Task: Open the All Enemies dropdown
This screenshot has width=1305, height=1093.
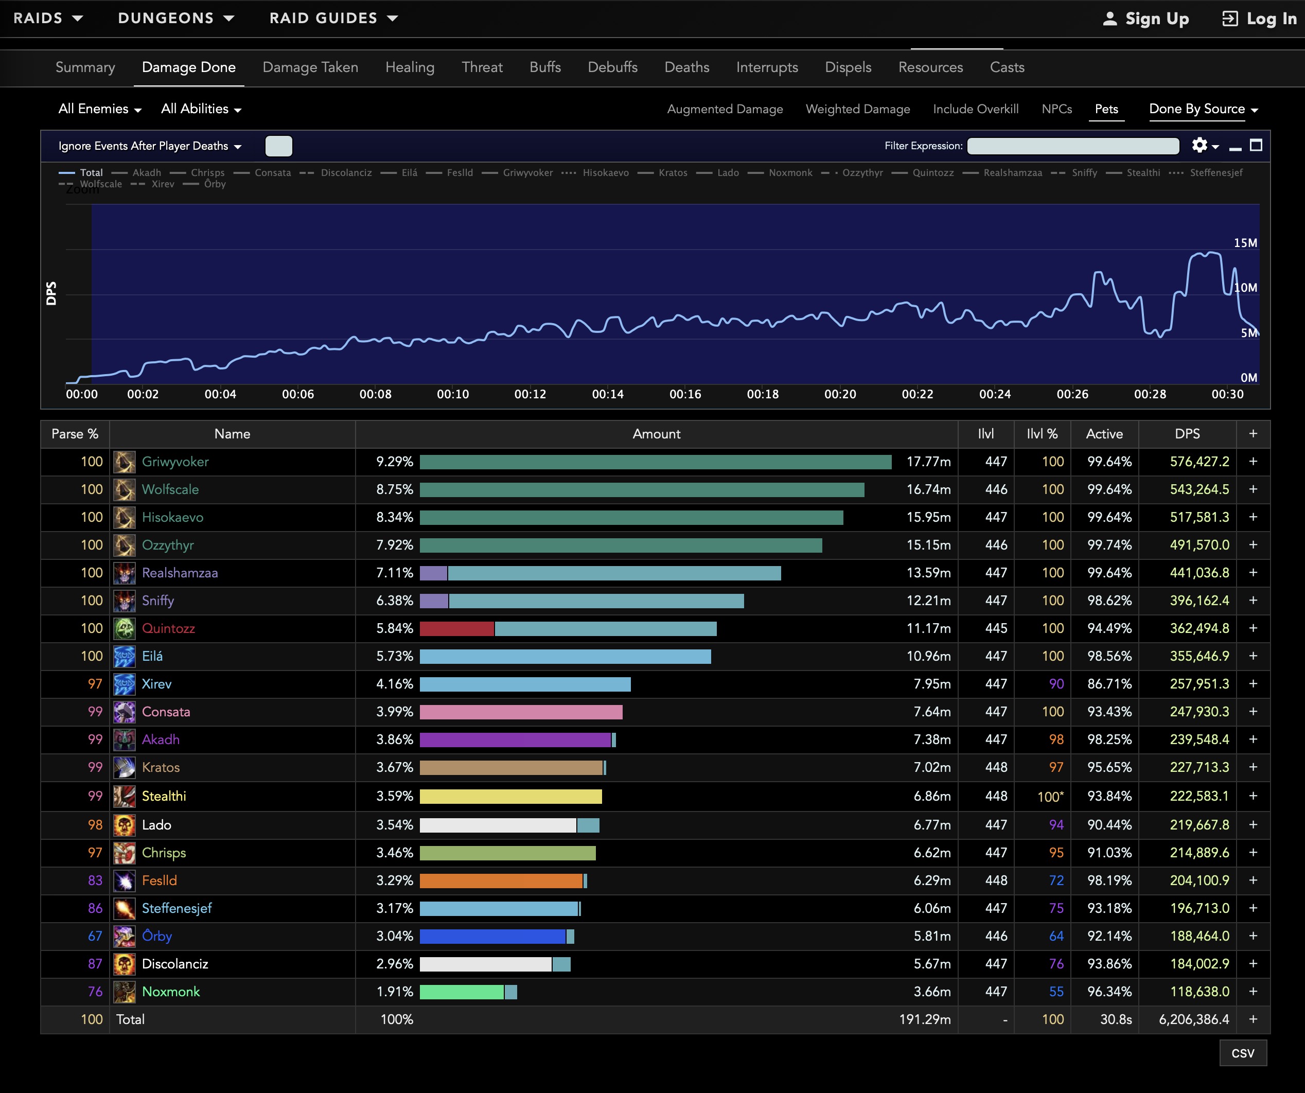Action: click(x=99, y=109)
